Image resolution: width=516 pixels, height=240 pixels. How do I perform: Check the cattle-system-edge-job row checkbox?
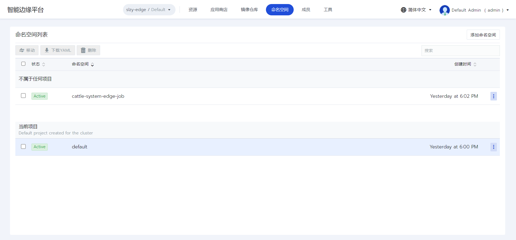click(x=23, y=96)
